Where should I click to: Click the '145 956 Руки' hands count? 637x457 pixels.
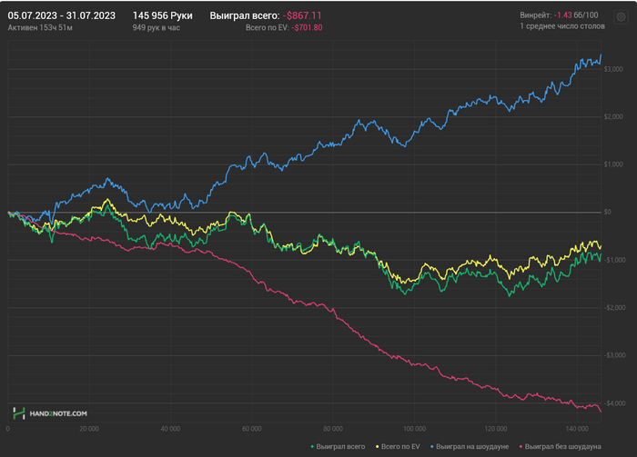pos(163,15)
